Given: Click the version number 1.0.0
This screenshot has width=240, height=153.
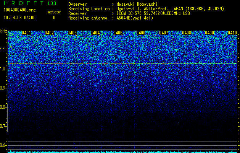Looking at the screenshot, I should 52,3.
